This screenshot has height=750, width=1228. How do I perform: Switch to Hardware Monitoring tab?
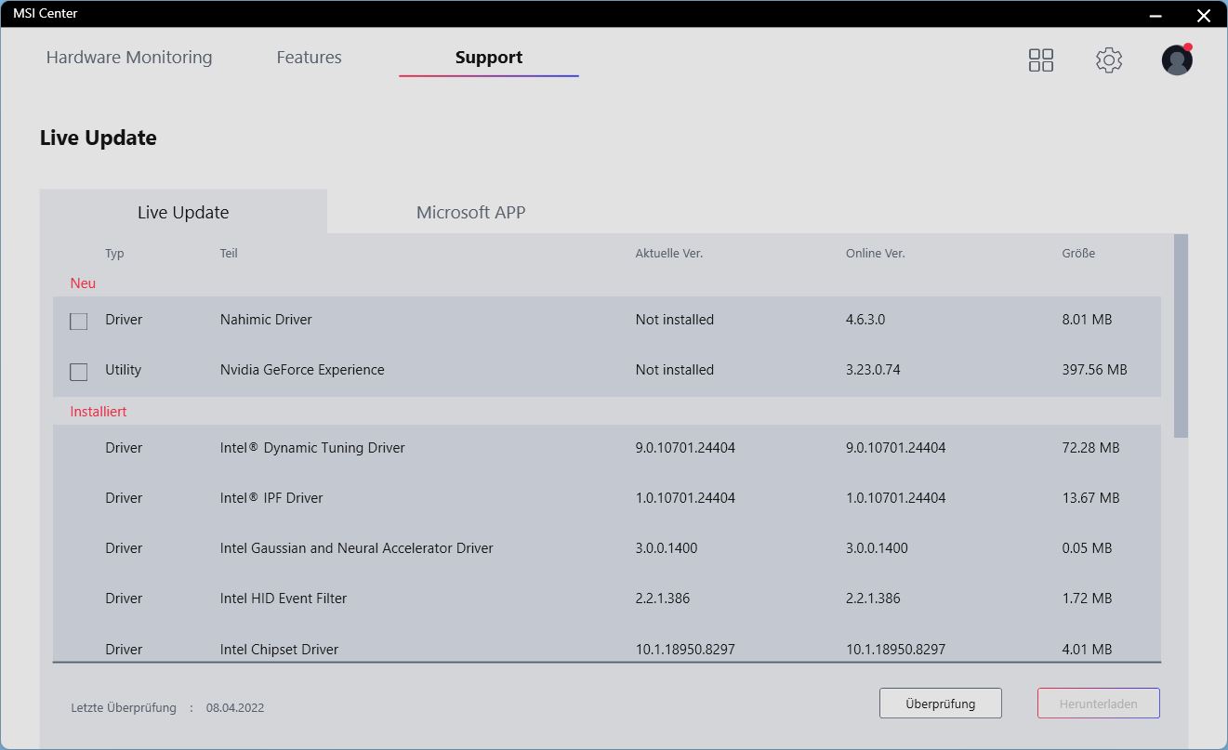point(129,58)
